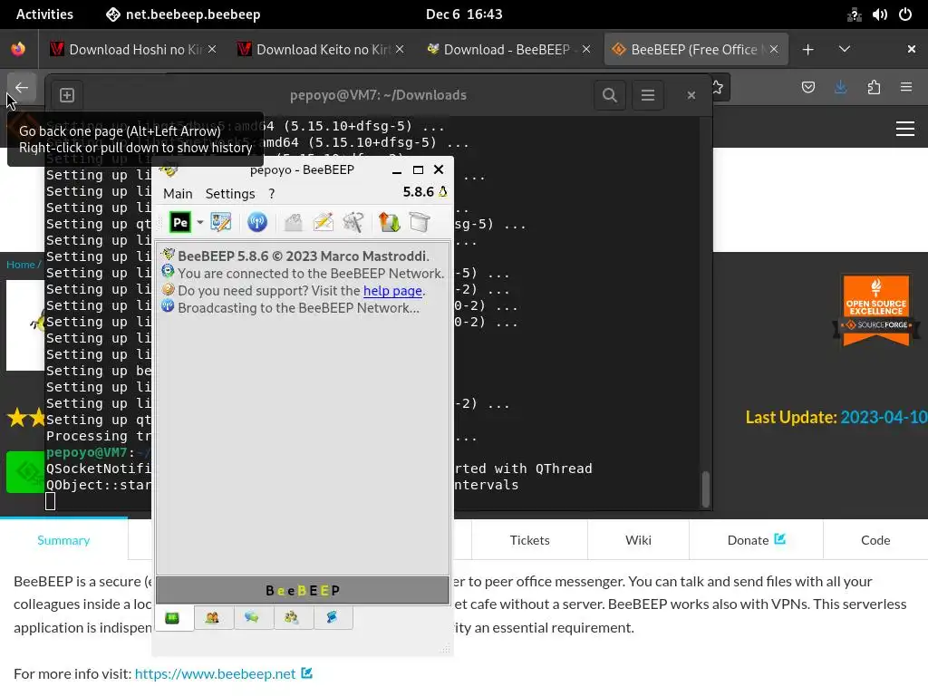Click the blue broadcast antenna icon in toolbar

coord(256,223)
